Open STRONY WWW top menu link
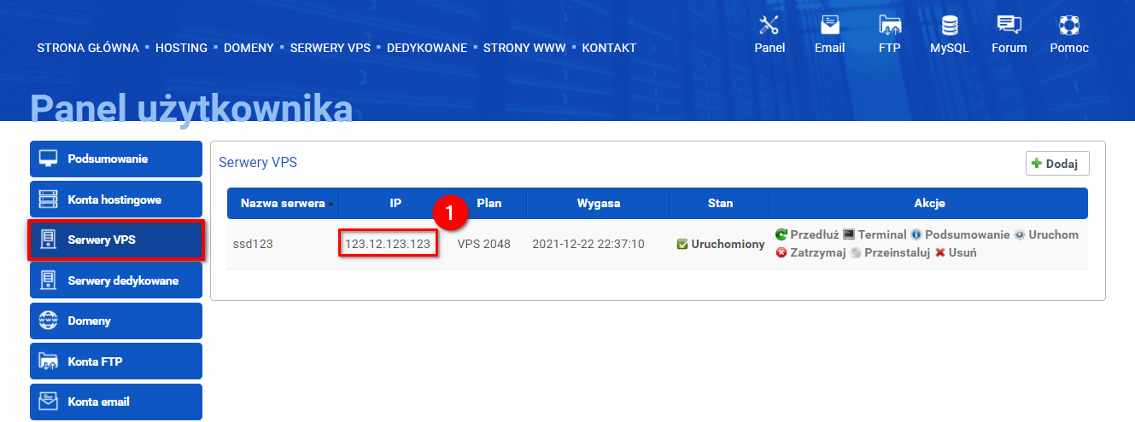Viewport: 1135px width, 422px height. point(524,48)
